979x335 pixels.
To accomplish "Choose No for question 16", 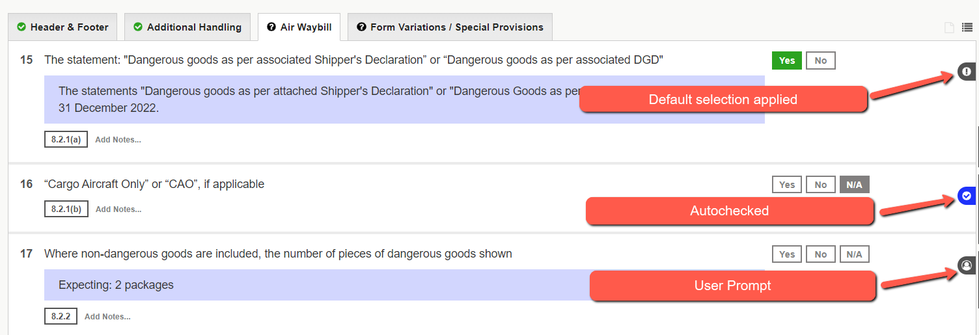I will (821, 185).
